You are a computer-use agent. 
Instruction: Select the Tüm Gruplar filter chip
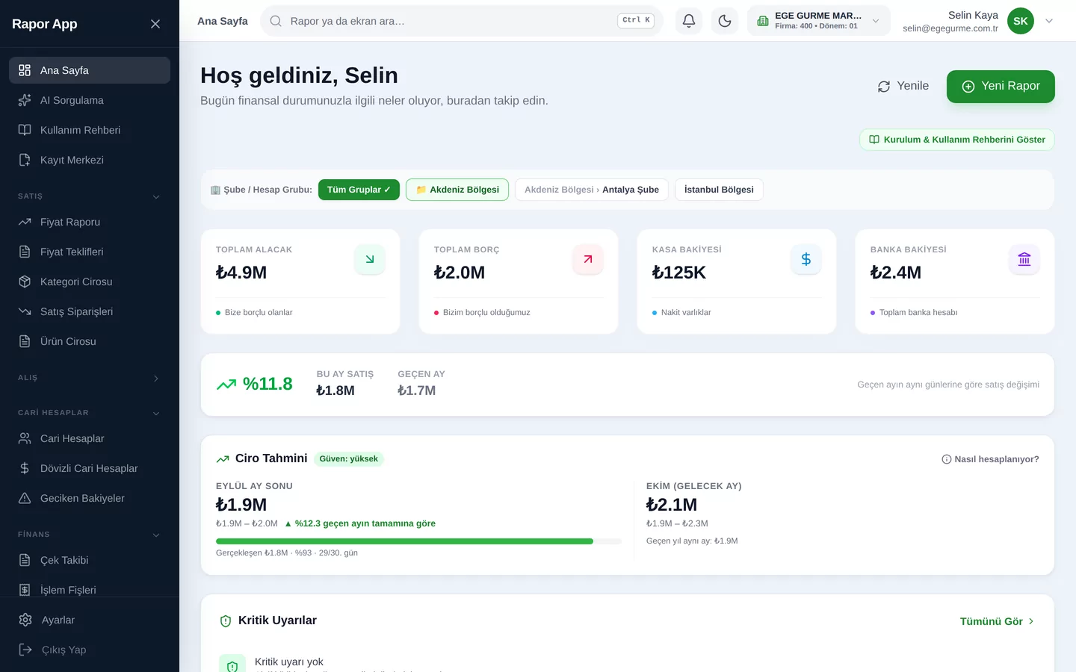[x=359, y=190]
